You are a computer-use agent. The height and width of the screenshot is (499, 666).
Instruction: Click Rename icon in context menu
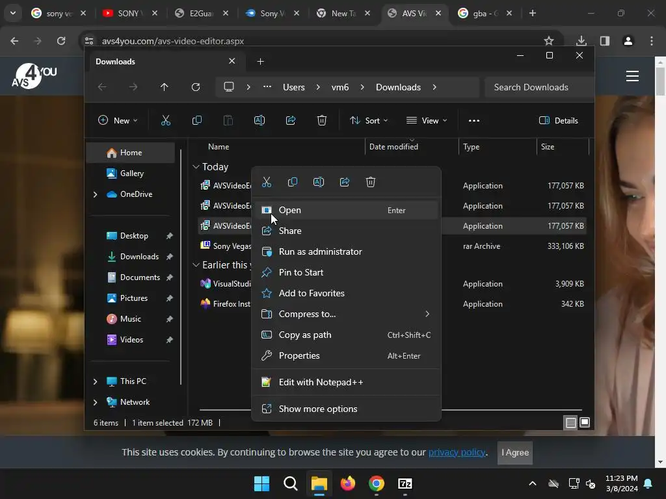coord(319,182)
